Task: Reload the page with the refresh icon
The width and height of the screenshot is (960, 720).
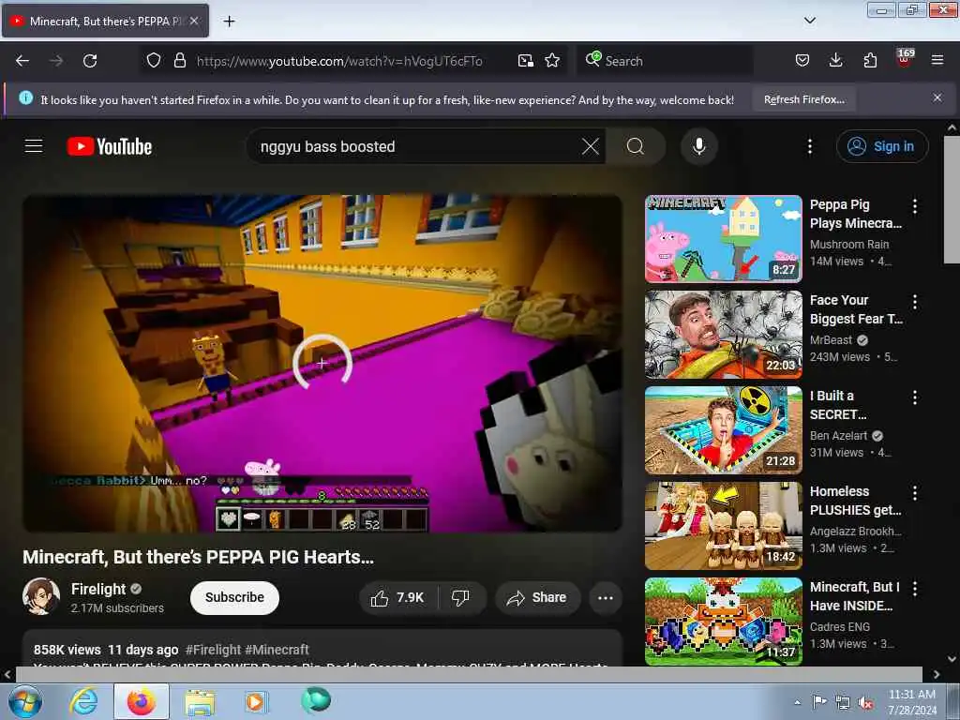Action: [90, 61]
